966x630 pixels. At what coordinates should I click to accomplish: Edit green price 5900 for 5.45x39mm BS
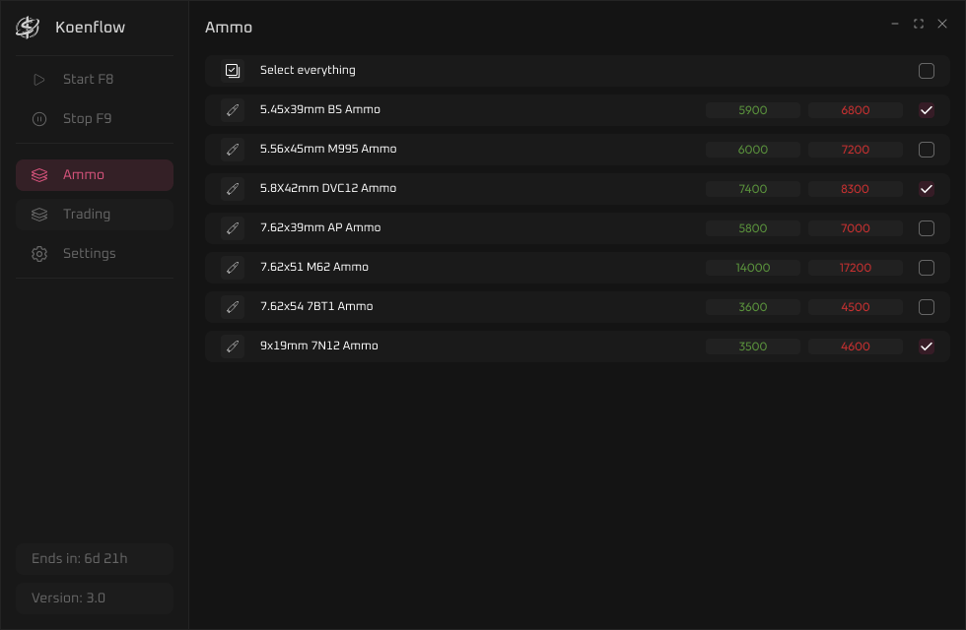(753, 110)
